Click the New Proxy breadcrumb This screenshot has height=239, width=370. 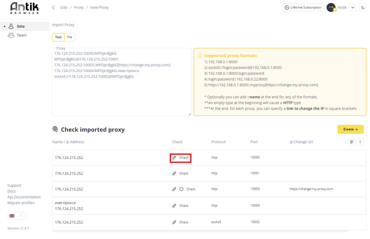click(99, 7)
